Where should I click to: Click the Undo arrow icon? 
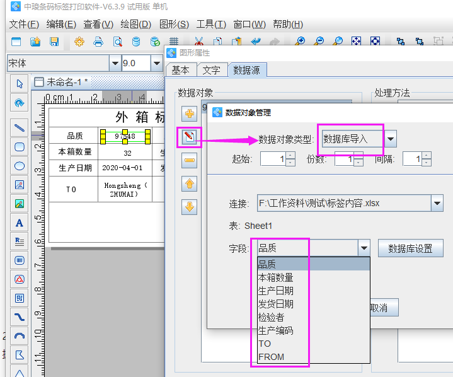(256, 42)
